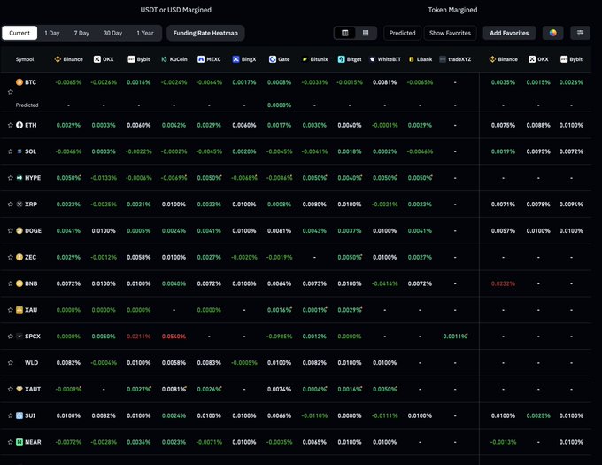Click the WhiteBIT column header
602x465 pixels.
[385, 59]
